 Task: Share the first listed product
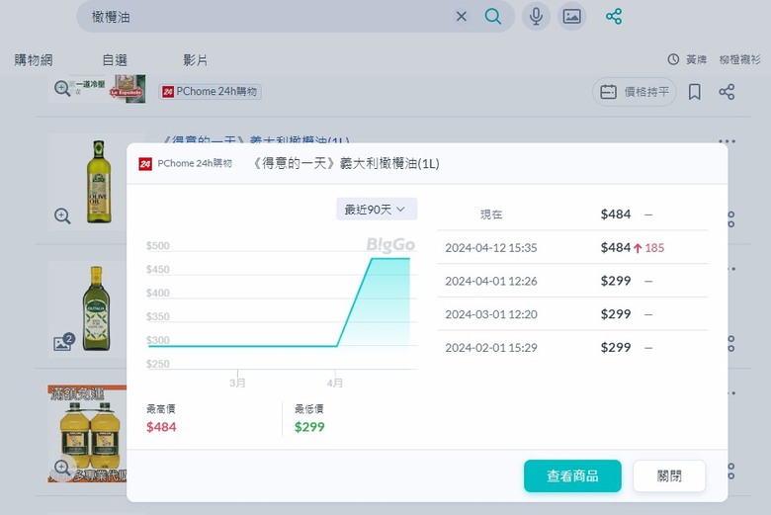pos(727,92)
